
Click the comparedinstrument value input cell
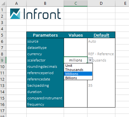coord(76,98)
